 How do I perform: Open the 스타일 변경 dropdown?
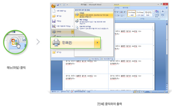(157, 14)
